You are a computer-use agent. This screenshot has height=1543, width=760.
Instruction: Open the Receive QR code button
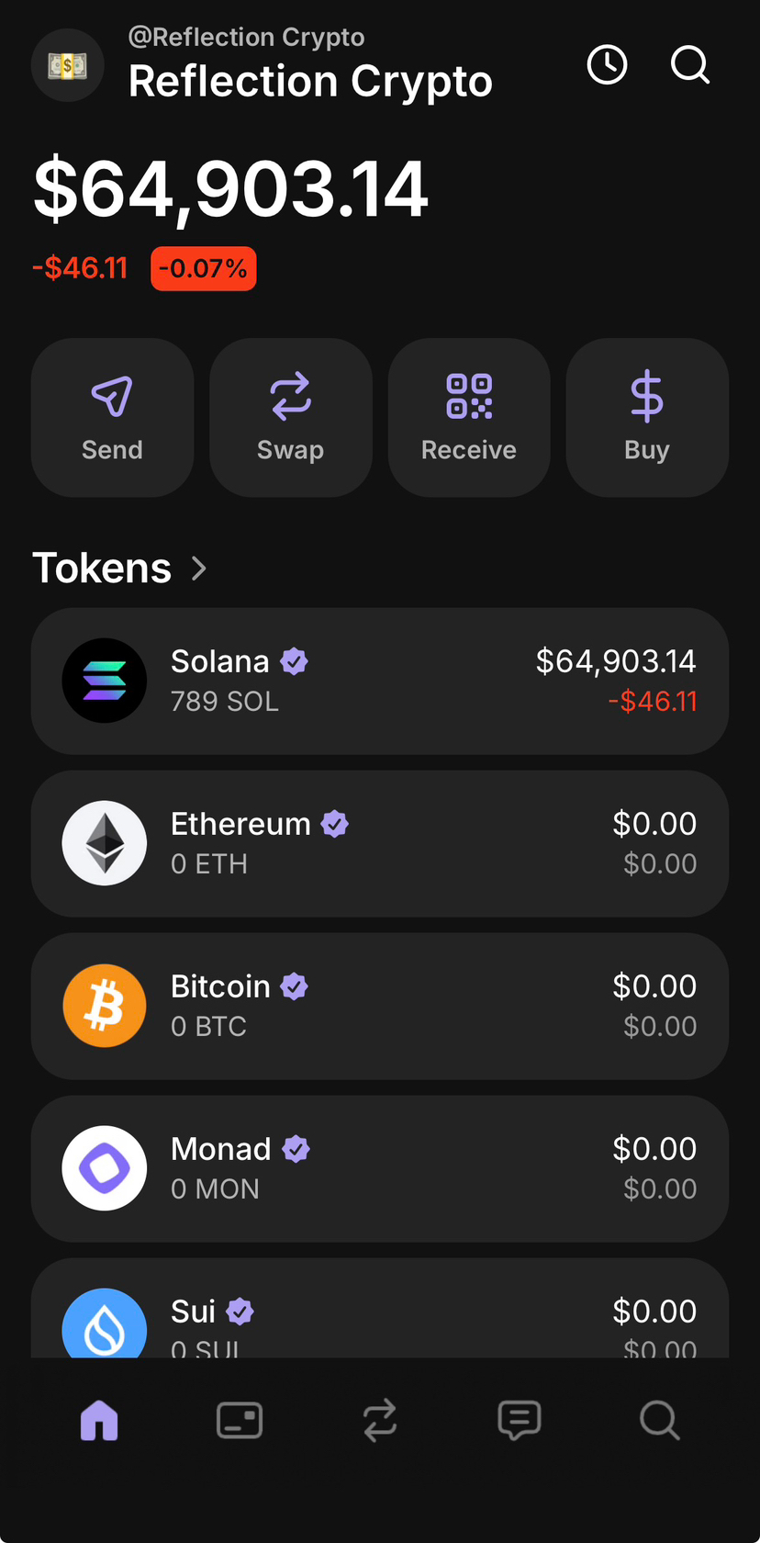pos(469,417)
